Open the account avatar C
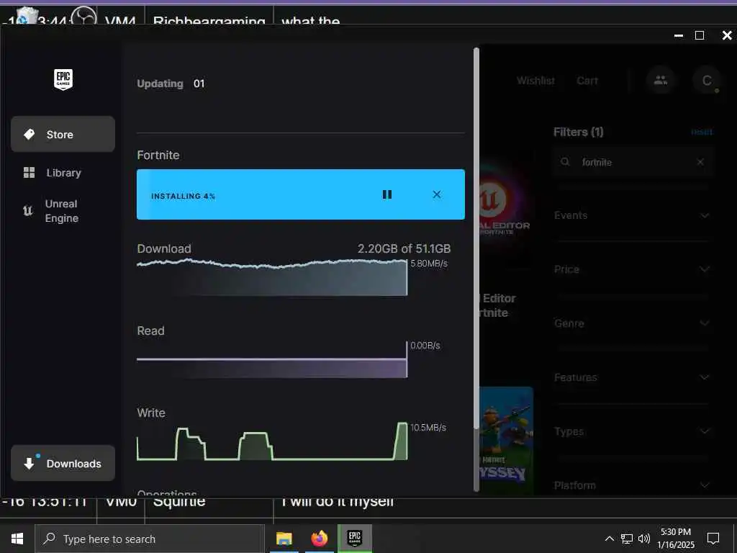The height and width of the screenshot is (553, 737). click(707, 80)
